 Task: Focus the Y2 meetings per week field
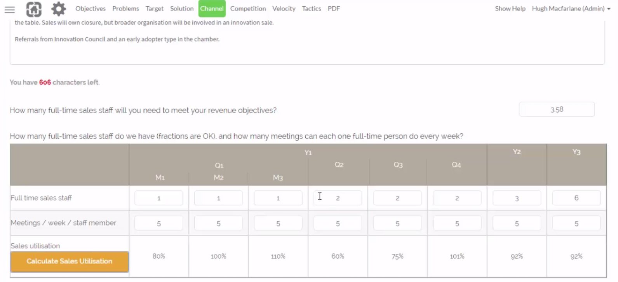517,223
